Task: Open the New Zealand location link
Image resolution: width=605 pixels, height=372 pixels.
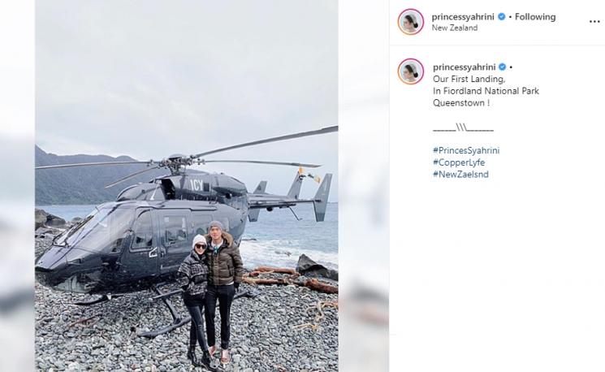Action: pos(455,28)
